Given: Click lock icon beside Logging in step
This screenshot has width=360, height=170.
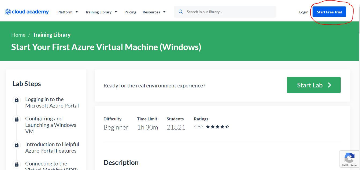Looking at the screenshot, I should pos(17,100).
